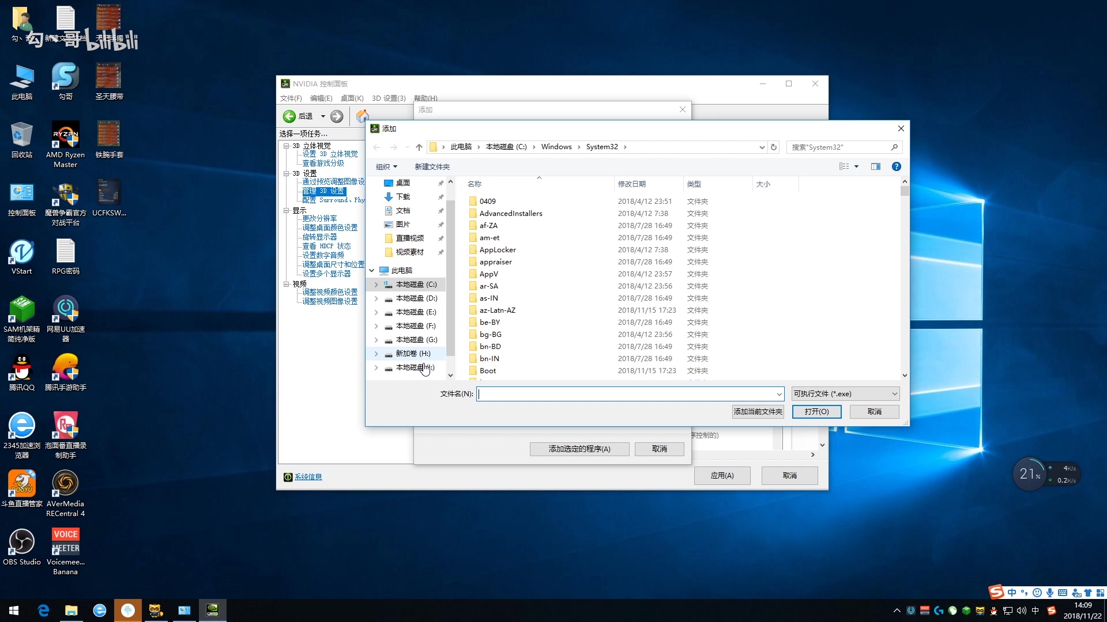Click in the 文件名 input field
This screenshot has width=1107, height=622.
(x=626, y=394)
